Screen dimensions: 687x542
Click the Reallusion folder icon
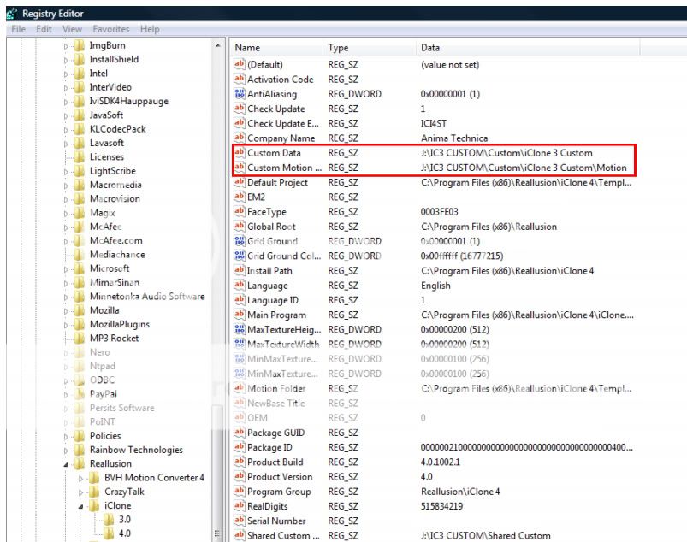80,464
